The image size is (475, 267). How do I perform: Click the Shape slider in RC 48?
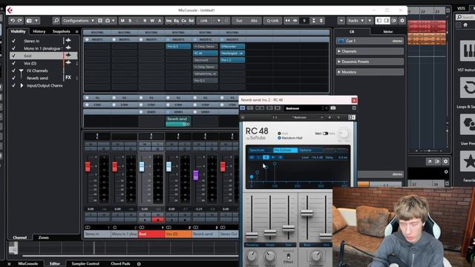(x=270, y=232)
